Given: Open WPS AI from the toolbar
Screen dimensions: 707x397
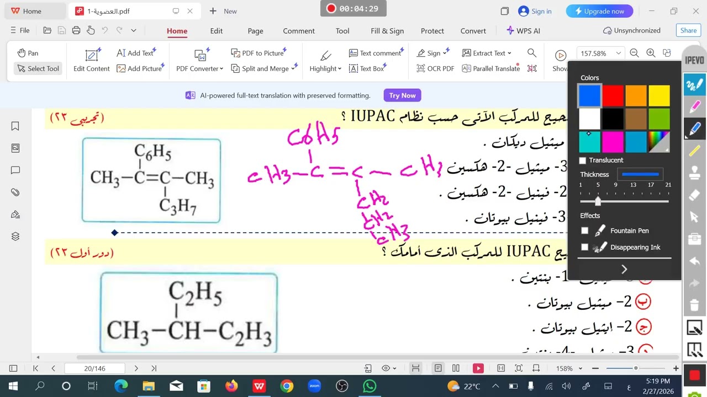Looking at the screenshot, I should [x=523, y=31].
